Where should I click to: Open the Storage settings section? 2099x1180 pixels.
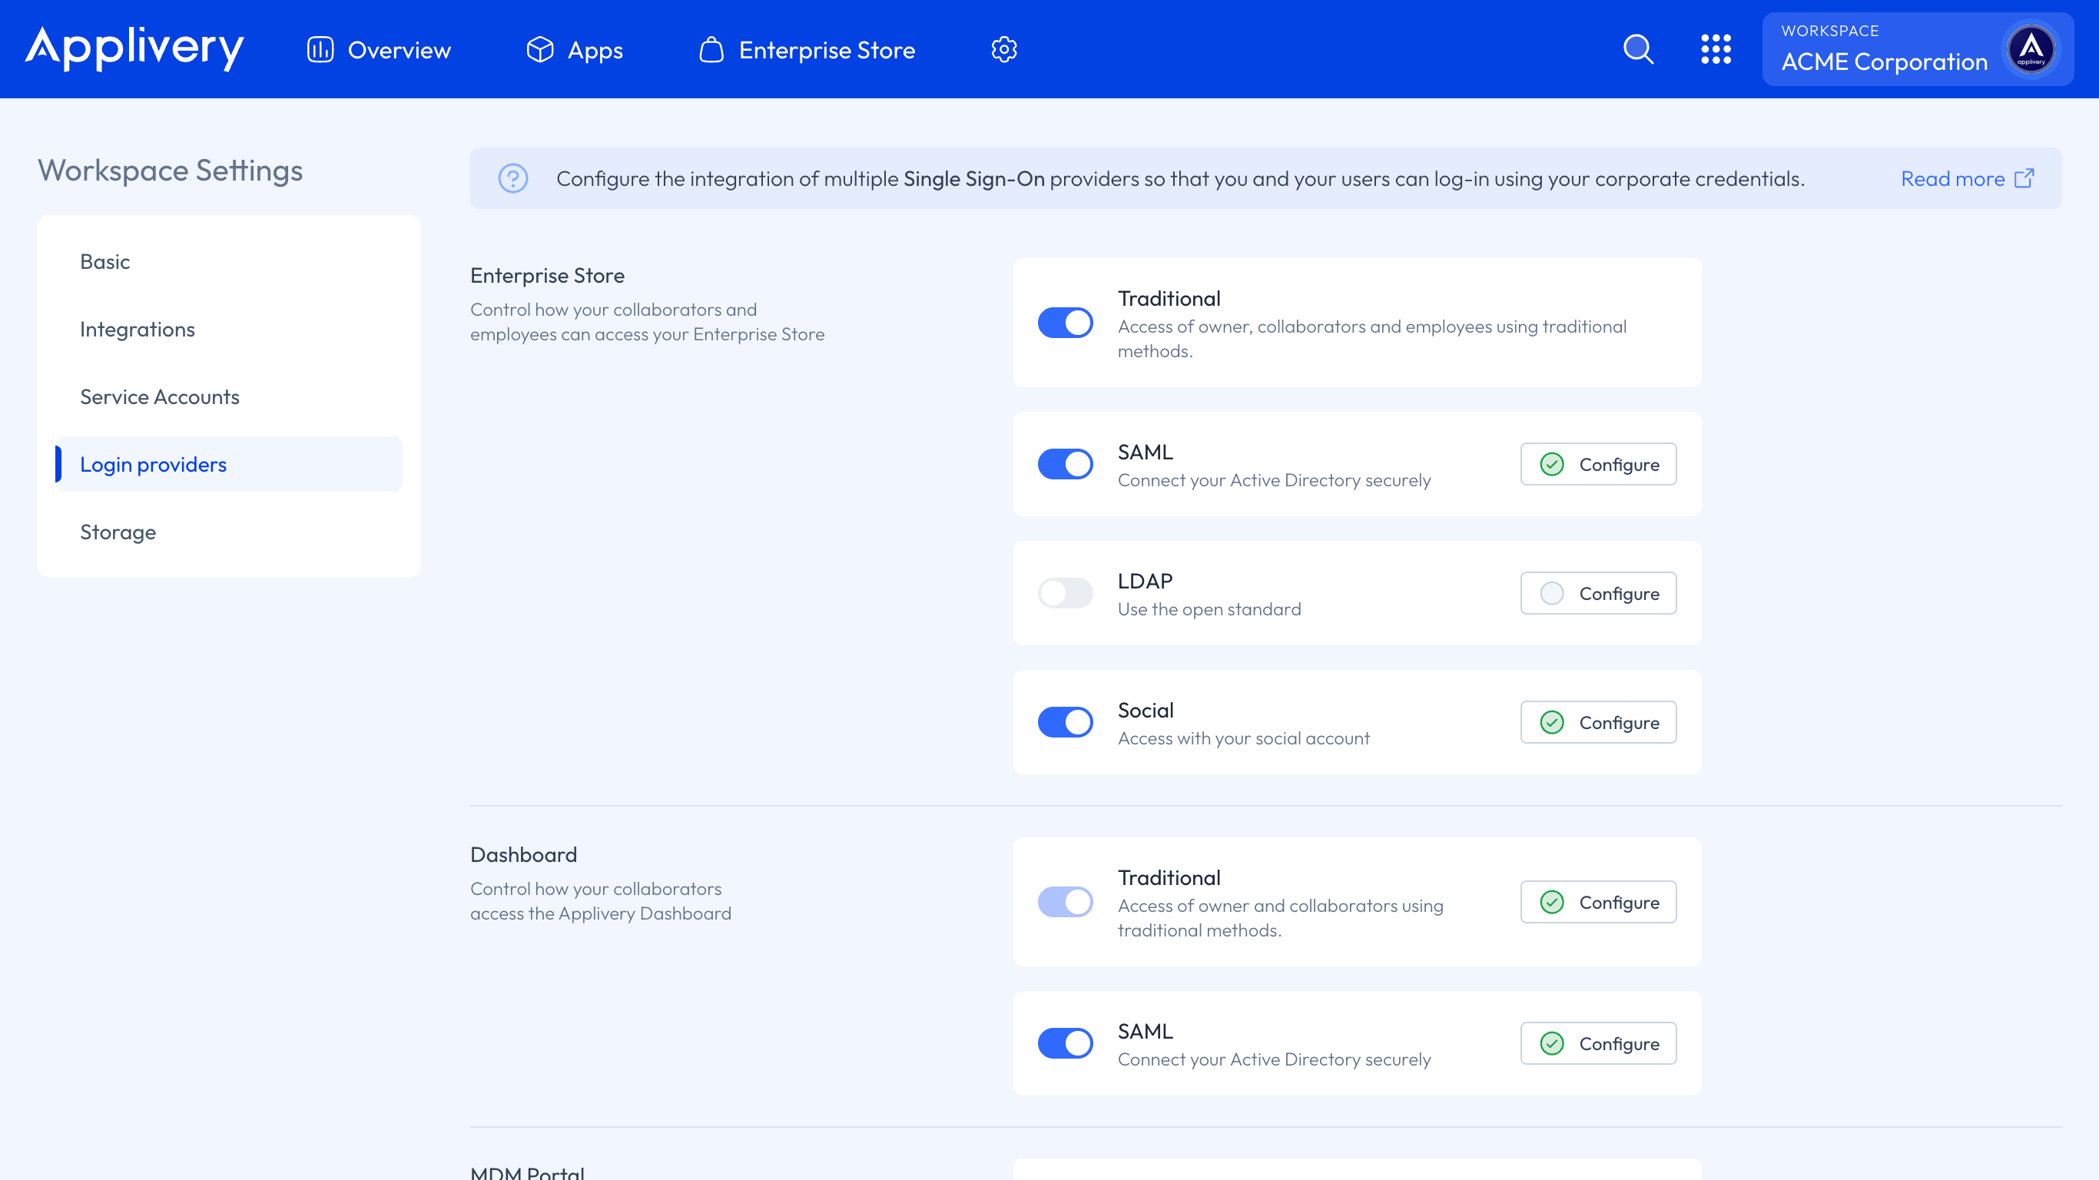(x=118, y=532)
